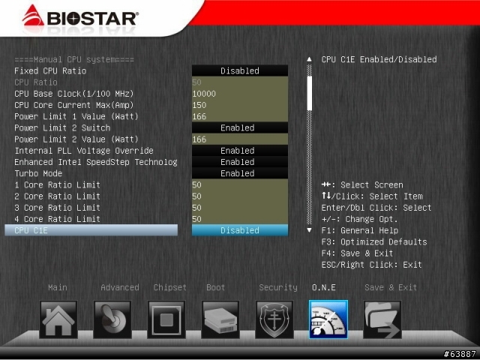The width and height of the screenshot is (480, 360).
Task: Click the F4: Save & Exit hint
Action: [x=357, y=253]
